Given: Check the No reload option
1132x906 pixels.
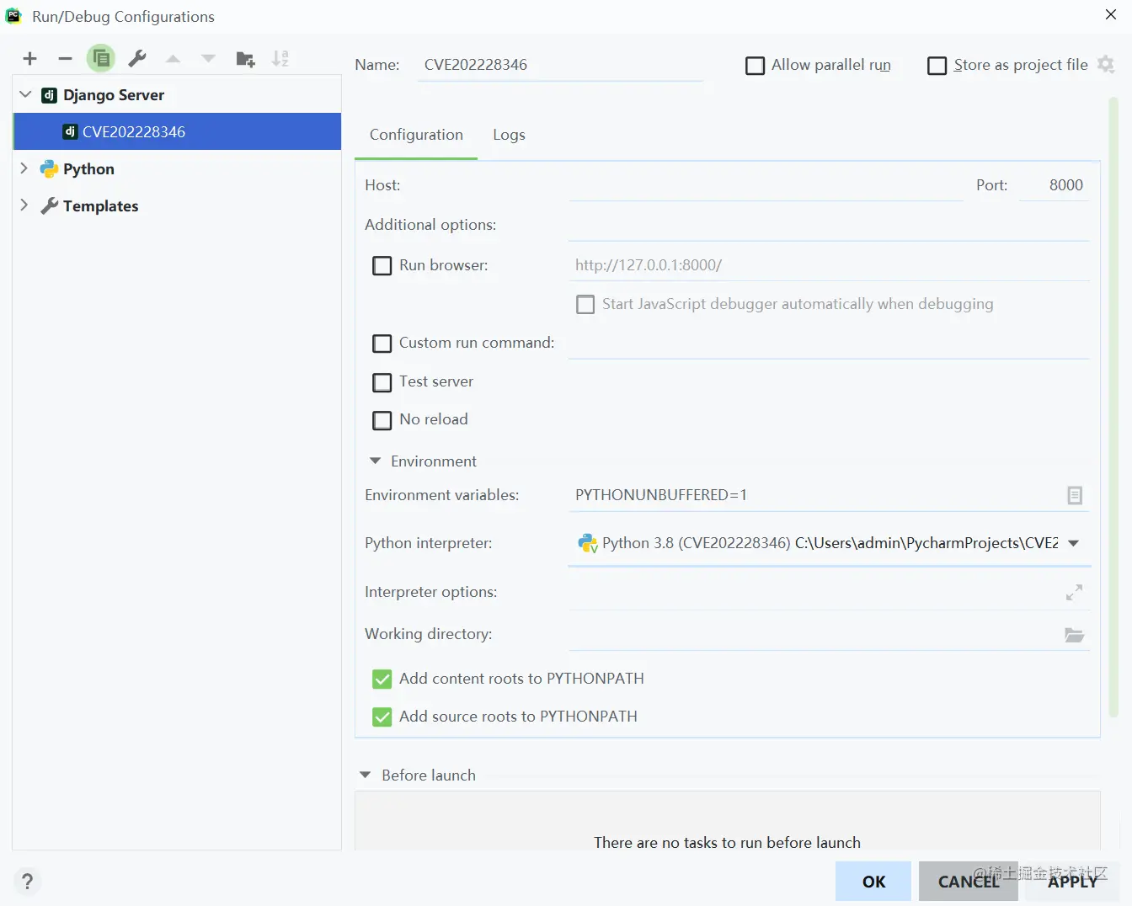Looking at the screenshot, I should (x=382, y=420).
